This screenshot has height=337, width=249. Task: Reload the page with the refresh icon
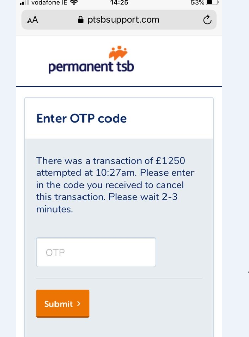point(207,20)
